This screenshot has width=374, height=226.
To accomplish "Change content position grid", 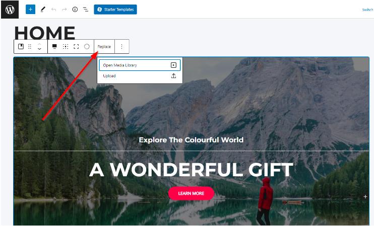I will [66, 47].
